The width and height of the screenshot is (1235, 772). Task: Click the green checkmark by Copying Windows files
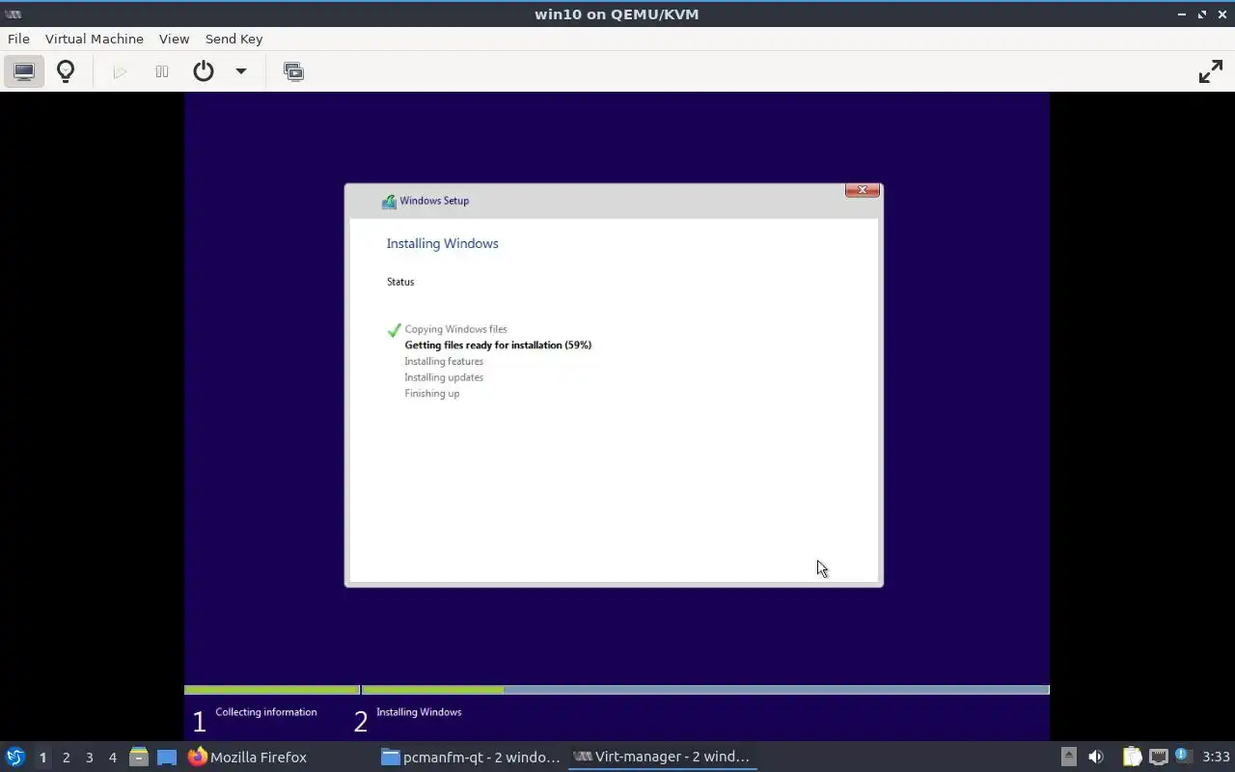point(394,330)
